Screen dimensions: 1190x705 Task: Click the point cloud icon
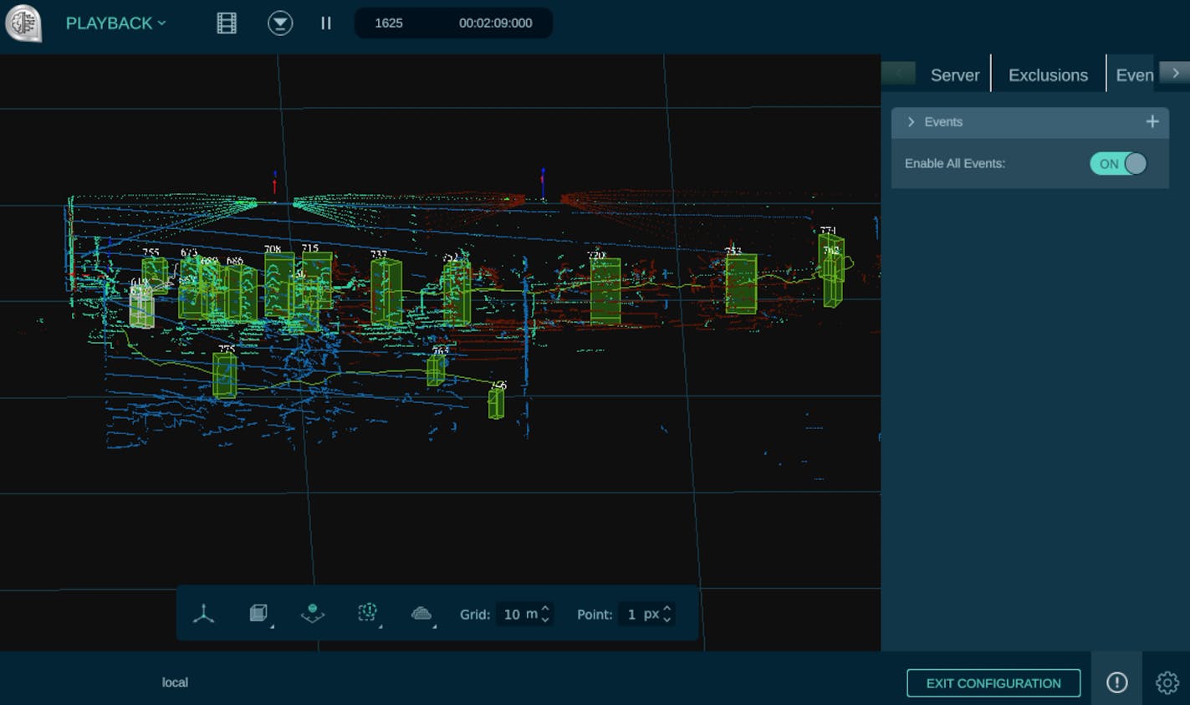coord(421,614)
